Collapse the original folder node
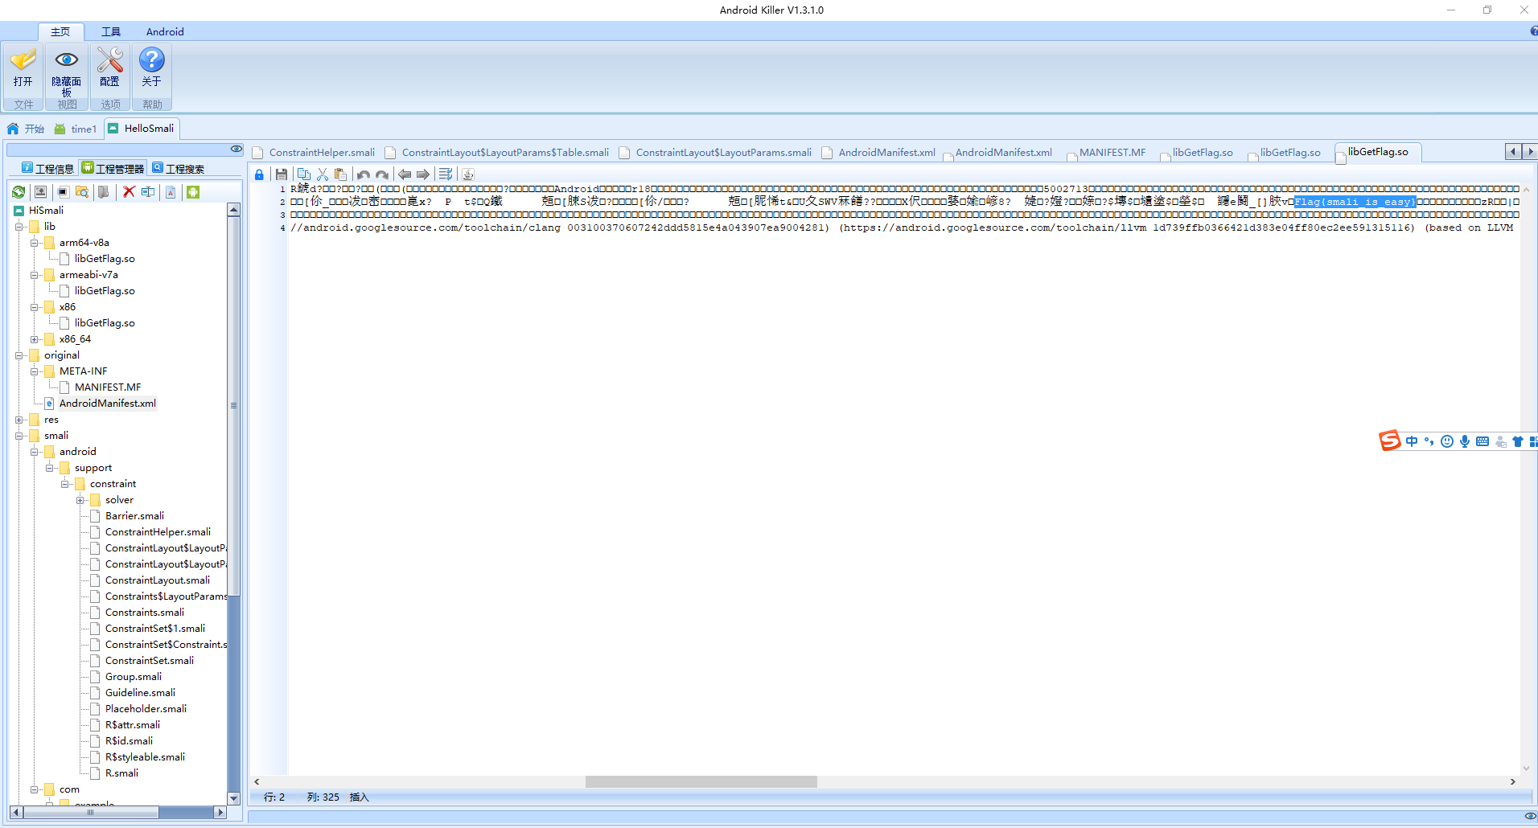Viewport: 1538px width, 828px height. point(19,355)
